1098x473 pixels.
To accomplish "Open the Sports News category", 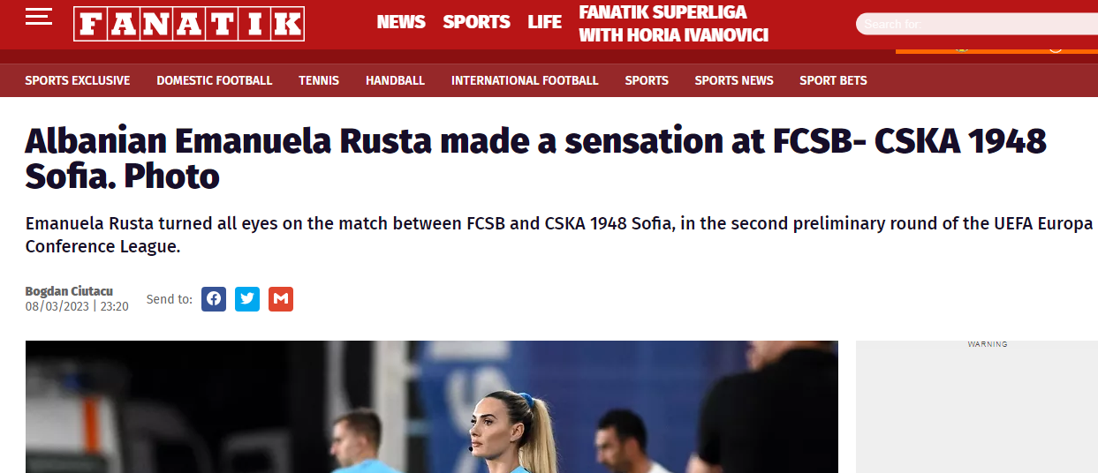I will coord(734,80).
